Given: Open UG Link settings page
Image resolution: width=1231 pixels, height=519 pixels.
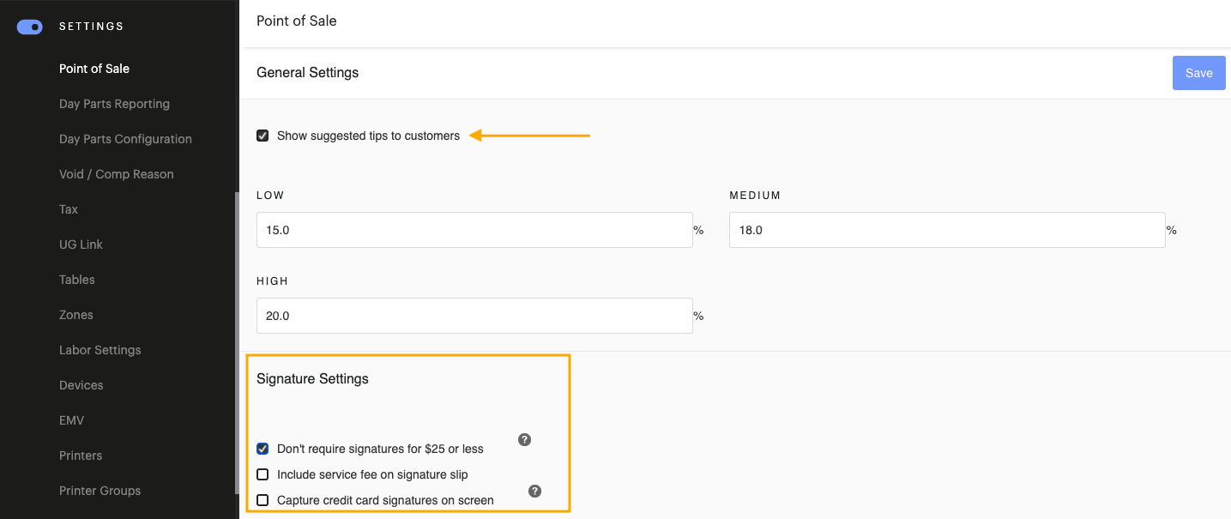Looking at the screenshot, I should [81, 244].
